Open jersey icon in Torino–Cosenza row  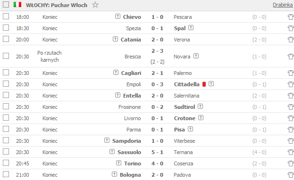coord(291,164)
